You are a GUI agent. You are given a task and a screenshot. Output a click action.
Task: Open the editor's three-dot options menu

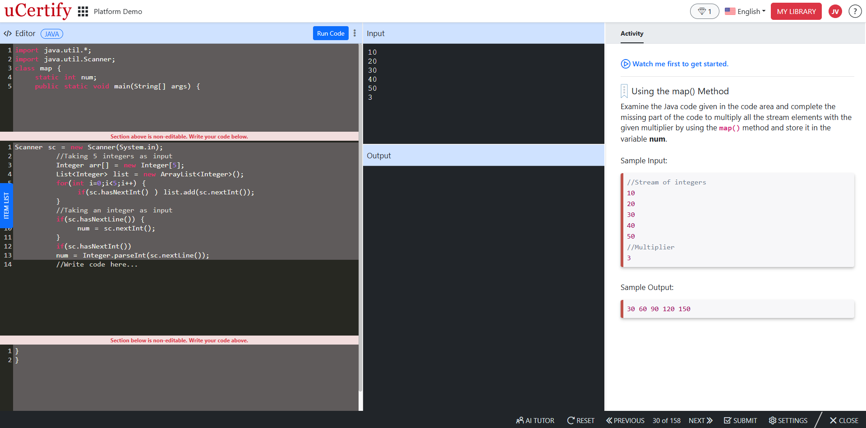point(355,33)
